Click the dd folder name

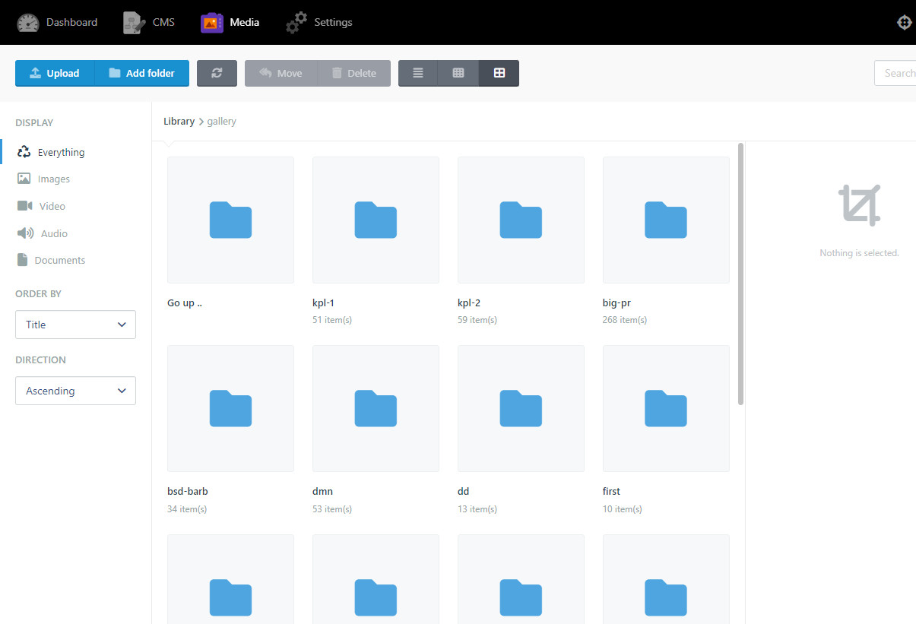point(464,491)
